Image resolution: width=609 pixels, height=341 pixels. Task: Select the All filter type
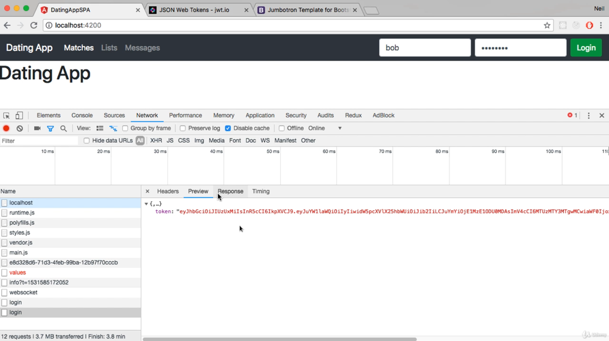(x=140, y=140)
